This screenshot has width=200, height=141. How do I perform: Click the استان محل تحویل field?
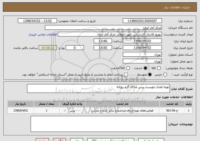click(142, 55)
